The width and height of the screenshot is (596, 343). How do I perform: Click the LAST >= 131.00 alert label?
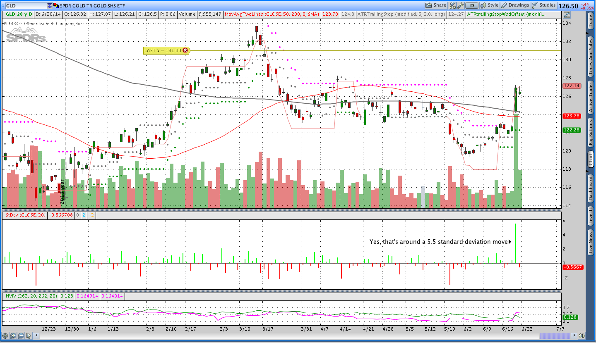coord(163,50)
